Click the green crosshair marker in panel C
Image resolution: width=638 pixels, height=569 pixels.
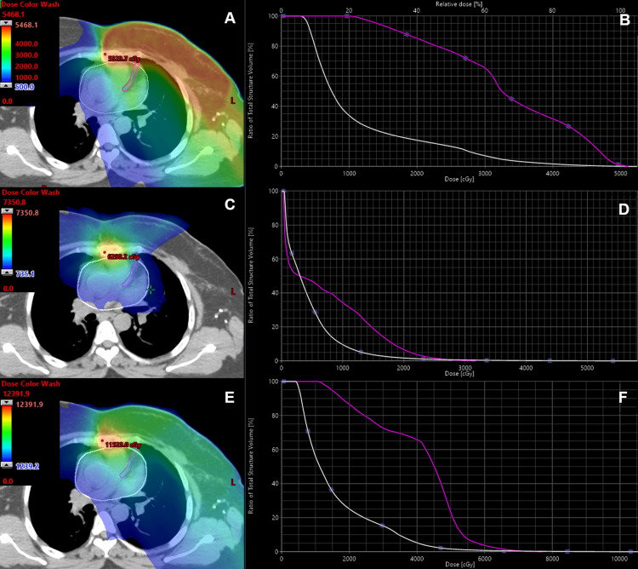(151, 290)
